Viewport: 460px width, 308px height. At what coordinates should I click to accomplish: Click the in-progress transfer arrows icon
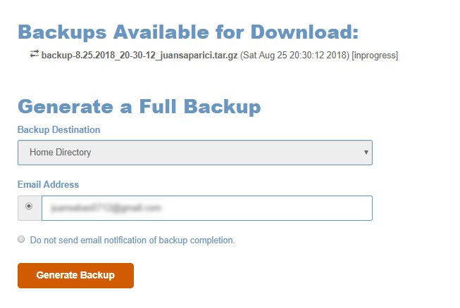pyautogui.click(x=35, y=54)
